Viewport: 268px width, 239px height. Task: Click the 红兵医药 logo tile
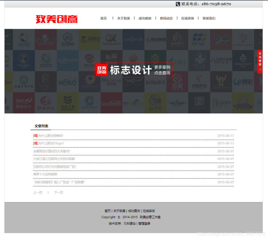coord(68,39)
